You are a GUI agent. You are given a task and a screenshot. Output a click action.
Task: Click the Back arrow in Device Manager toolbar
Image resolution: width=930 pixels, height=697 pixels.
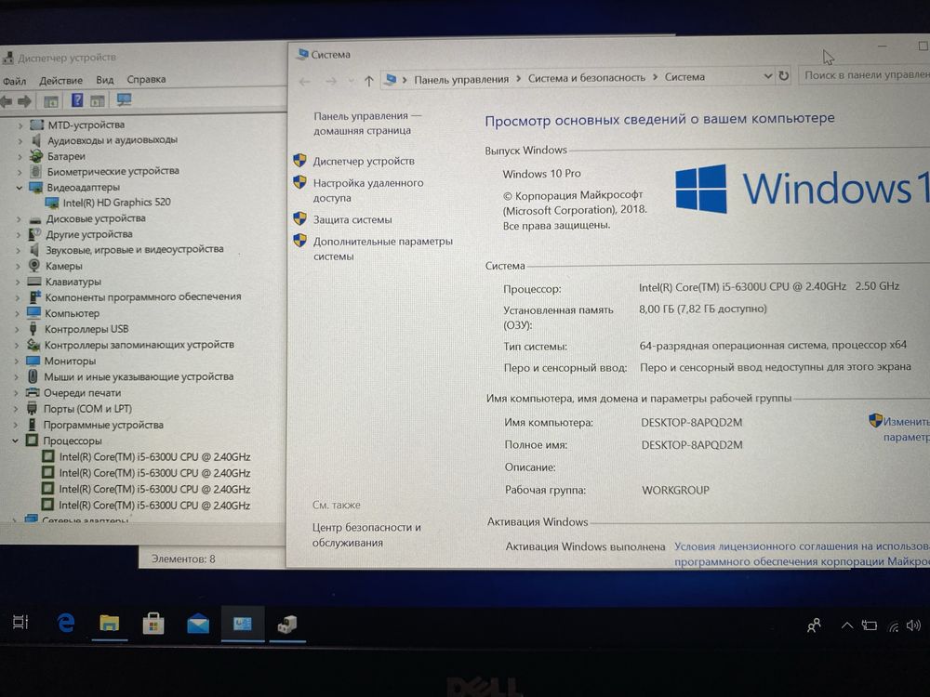pos(7,102)
